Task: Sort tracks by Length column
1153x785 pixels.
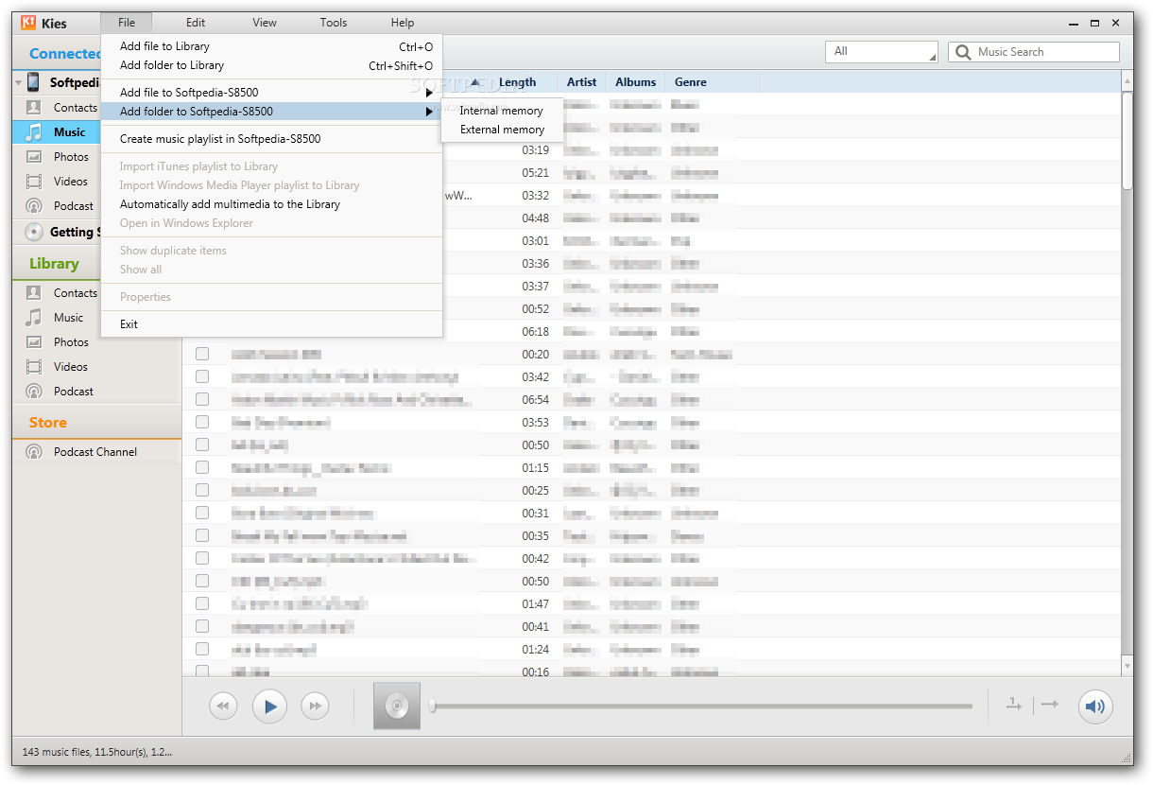Action: pos(517,82)
